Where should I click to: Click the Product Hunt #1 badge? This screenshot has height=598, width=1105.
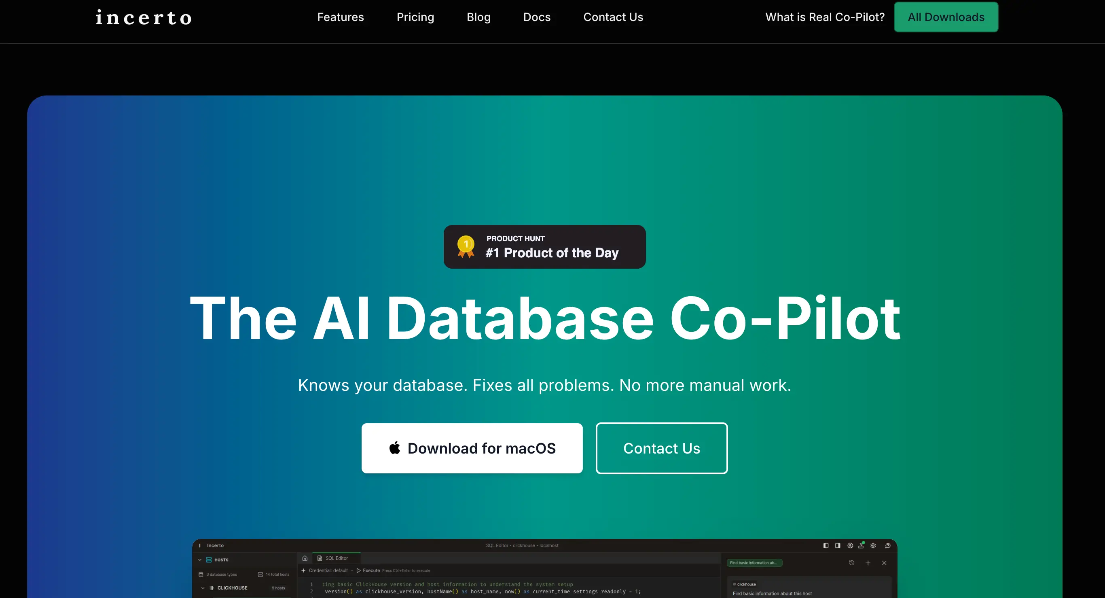pos(544,247)
